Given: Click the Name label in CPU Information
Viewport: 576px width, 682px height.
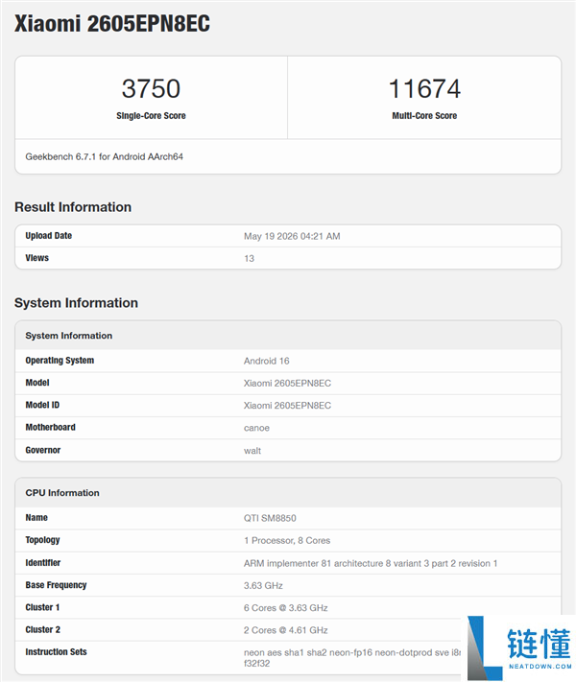Looking at the screenshot, I should click(36, 518).
